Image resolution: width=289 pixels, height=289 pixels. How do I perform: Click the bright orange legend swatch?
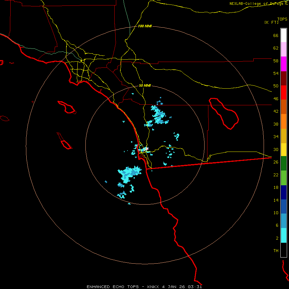click(284, 121)
